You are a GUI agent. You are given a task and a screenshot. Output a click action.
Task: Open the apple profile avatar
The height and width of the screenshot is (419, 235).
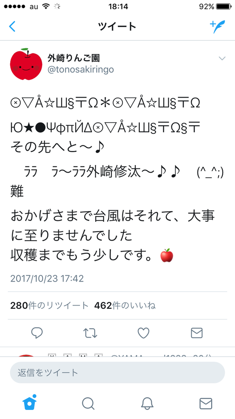(x=26, y=64)
